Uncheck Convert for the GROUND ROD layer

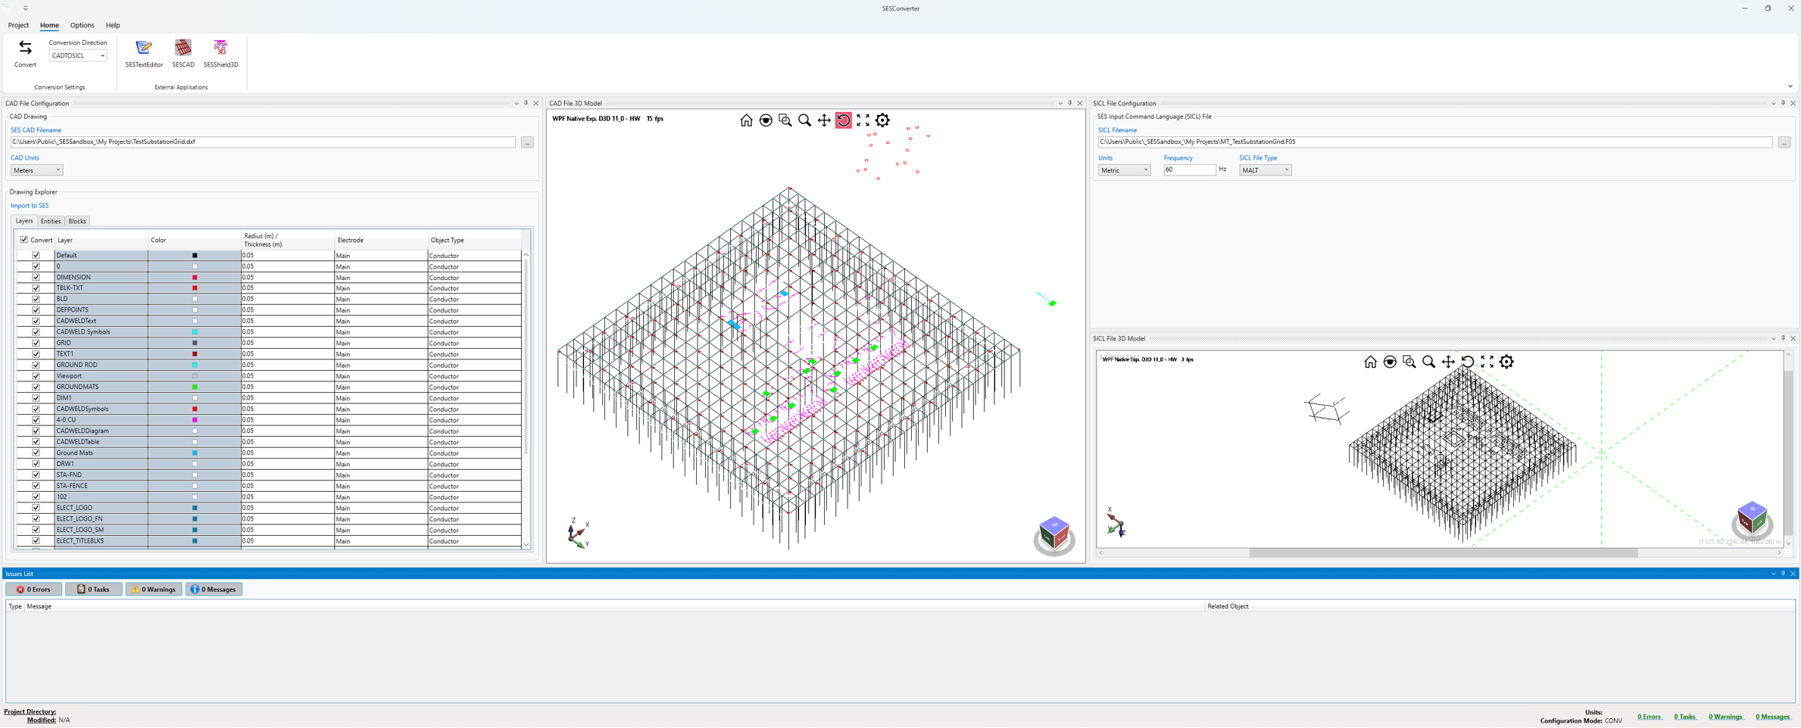coord(36,366)
